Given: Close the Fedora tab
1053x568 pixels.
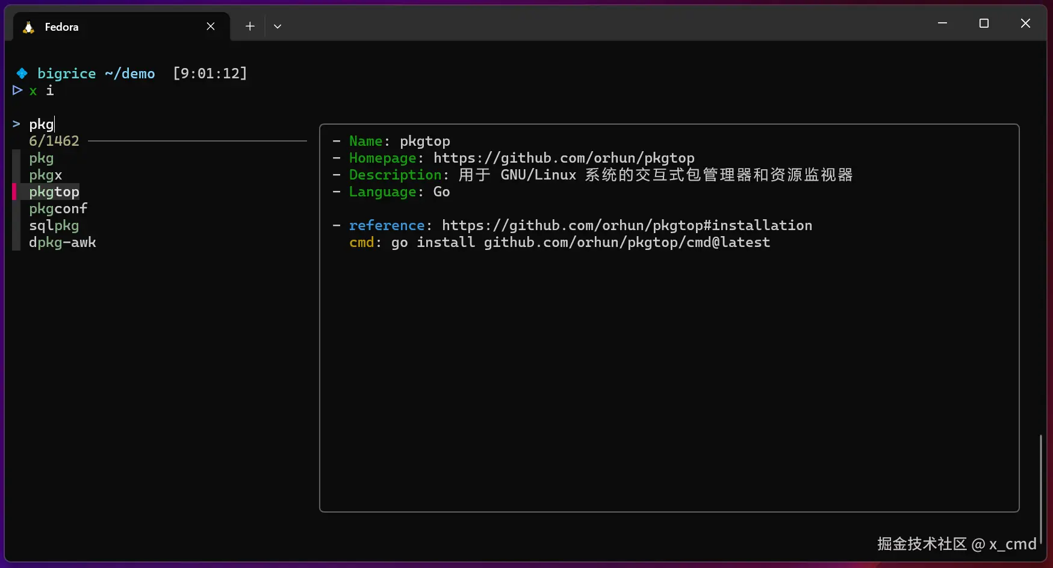Looking at the screenshot, I should pyautogui.click(x=211, y=27).
